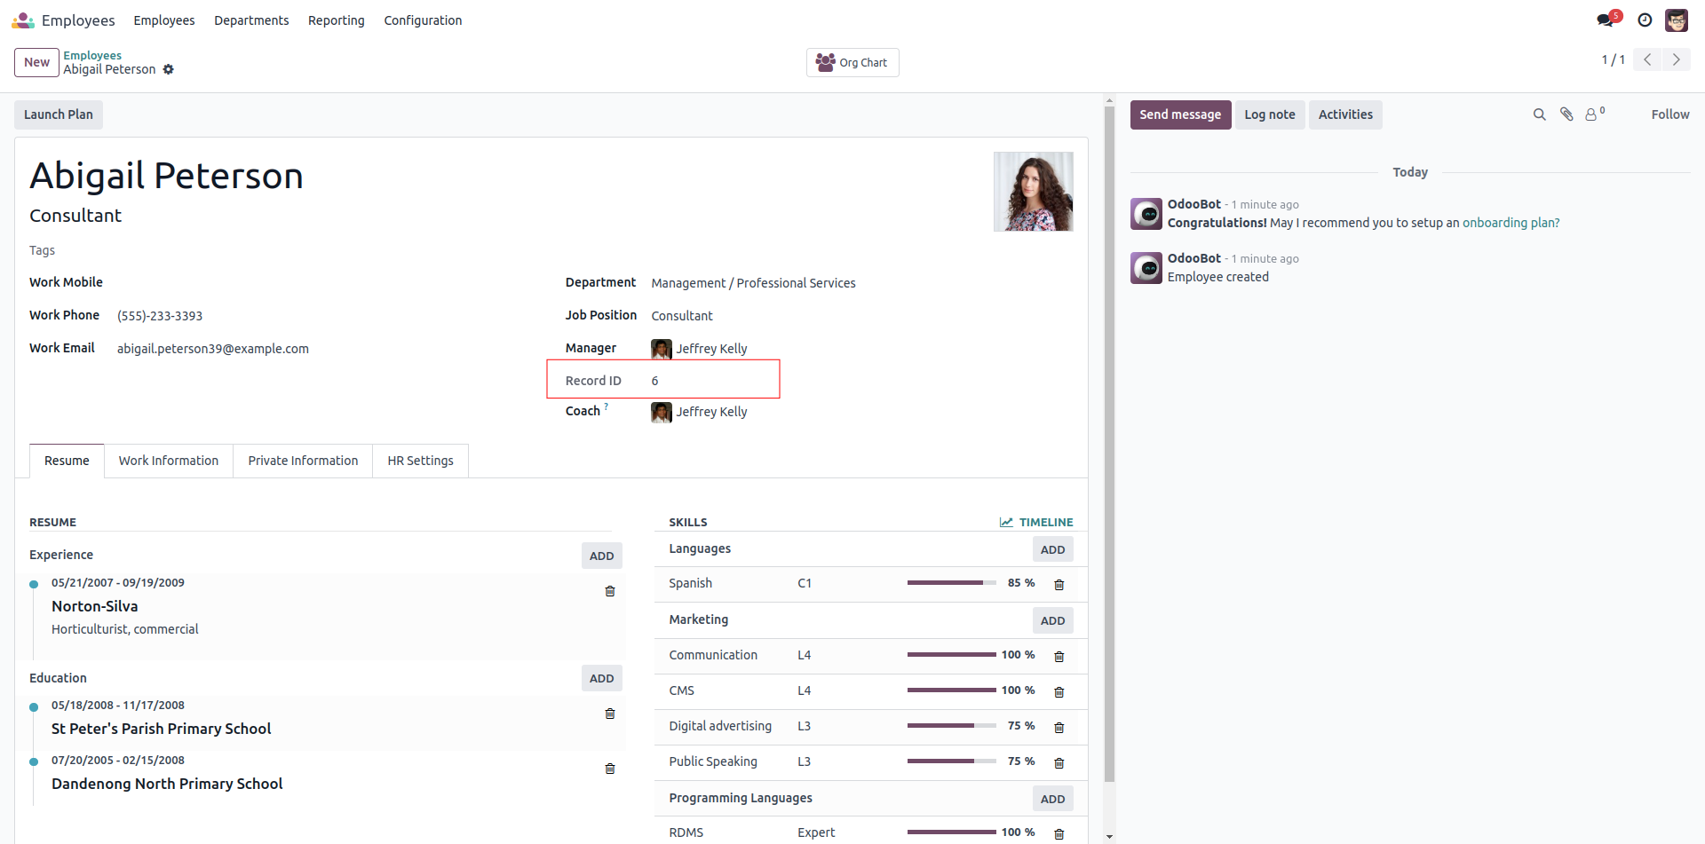Open the Configuration menu

(423, 20)
